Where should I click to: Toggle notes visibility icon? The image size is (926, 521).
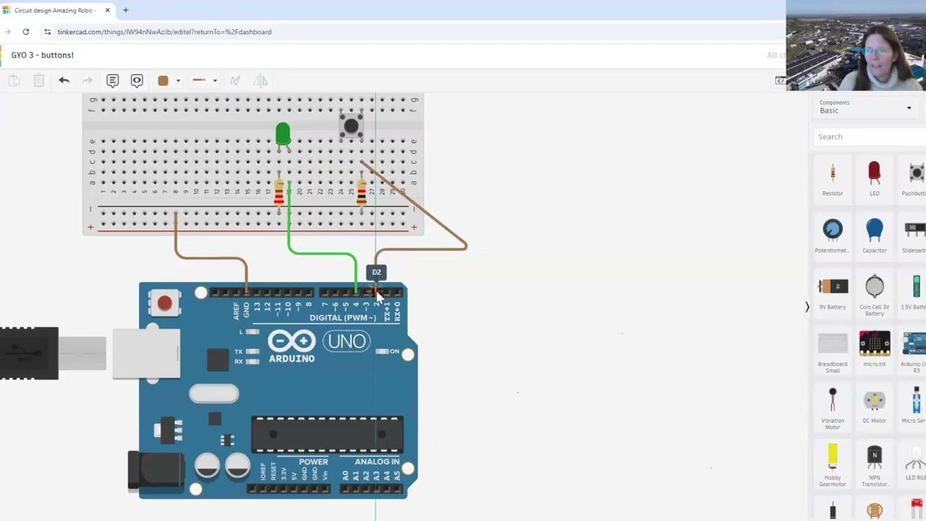pyautogui.click(x=137, y=80)
